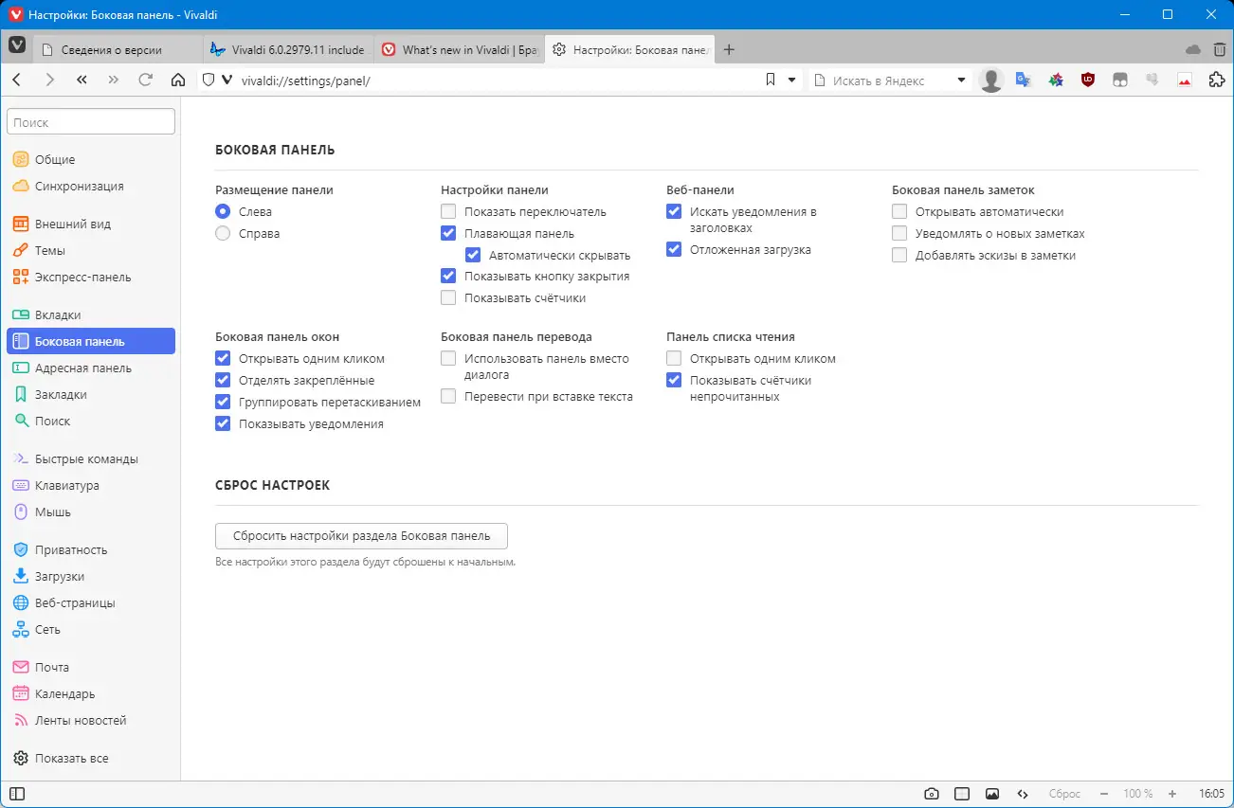Open the user profile avatar
This screenshot has width=1234, height=808.
(991, 81)
